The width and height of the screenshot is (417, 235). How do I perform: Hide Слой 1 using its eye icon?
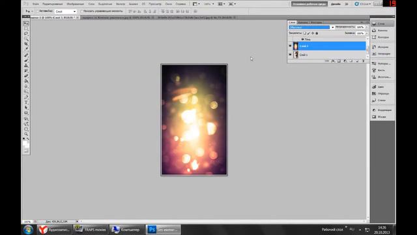[290, 54]
